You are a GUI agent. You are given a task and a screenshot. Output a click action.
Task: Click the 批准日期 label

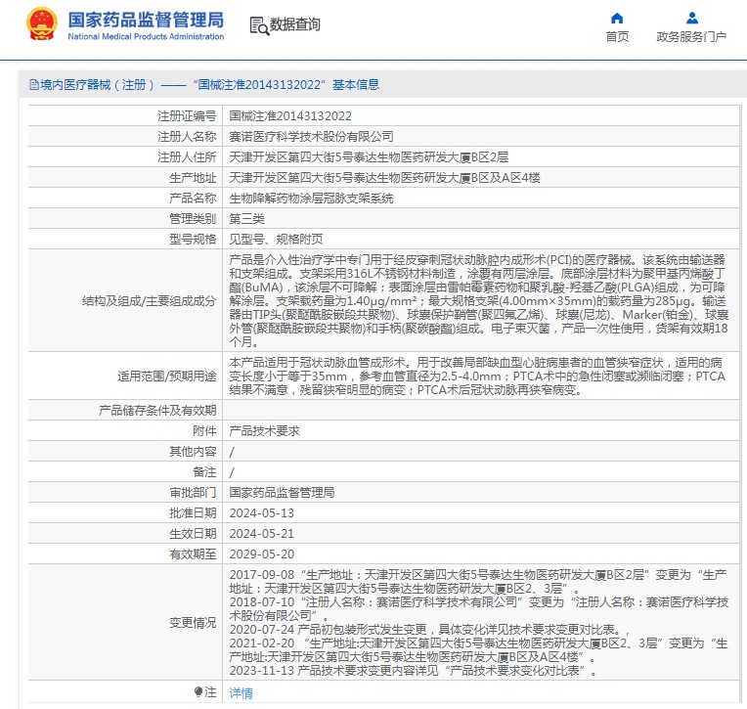tap(193, 513)
